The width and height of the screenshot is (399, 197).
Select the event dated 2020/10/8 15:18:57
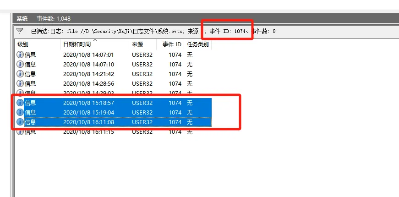113,103
